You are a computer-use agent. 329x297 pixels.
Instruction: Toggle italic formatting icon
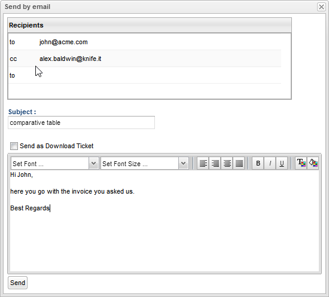pyautogui.click(x=270, y=163)
